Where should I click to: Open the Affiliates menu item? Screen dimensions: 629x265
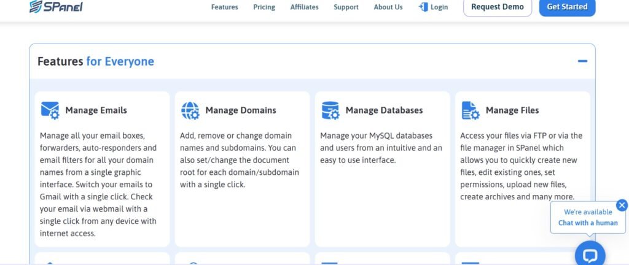click(x=304, y=7)
